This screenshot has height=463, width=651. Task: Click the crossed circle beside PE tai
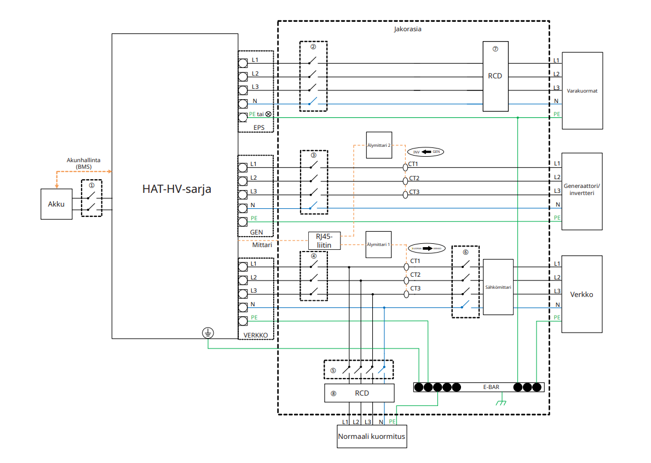click(268, 114)
